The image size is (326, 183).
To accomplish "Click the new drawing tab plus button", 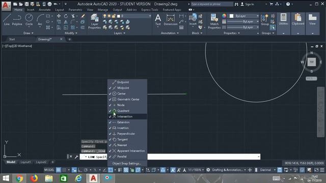I will [x=69, y=39].
